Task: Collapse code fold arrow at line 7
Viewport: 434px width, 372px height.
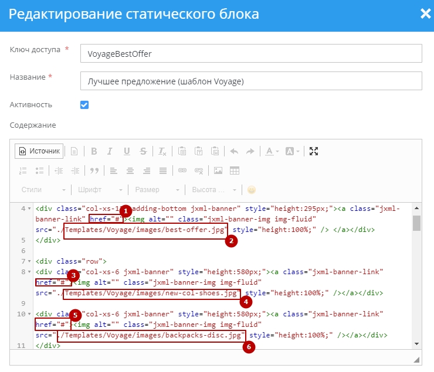Action: (30, 261)
